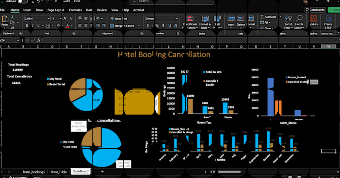The height and width of the screenshot is (178, 340).
Task: Select the Format Painter brush icon
Action: pyautogui.click(x=12, y=28)
